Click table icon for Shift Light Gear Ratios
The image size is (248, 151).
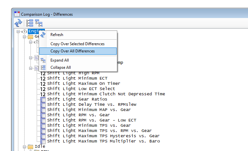pos(43,99)
